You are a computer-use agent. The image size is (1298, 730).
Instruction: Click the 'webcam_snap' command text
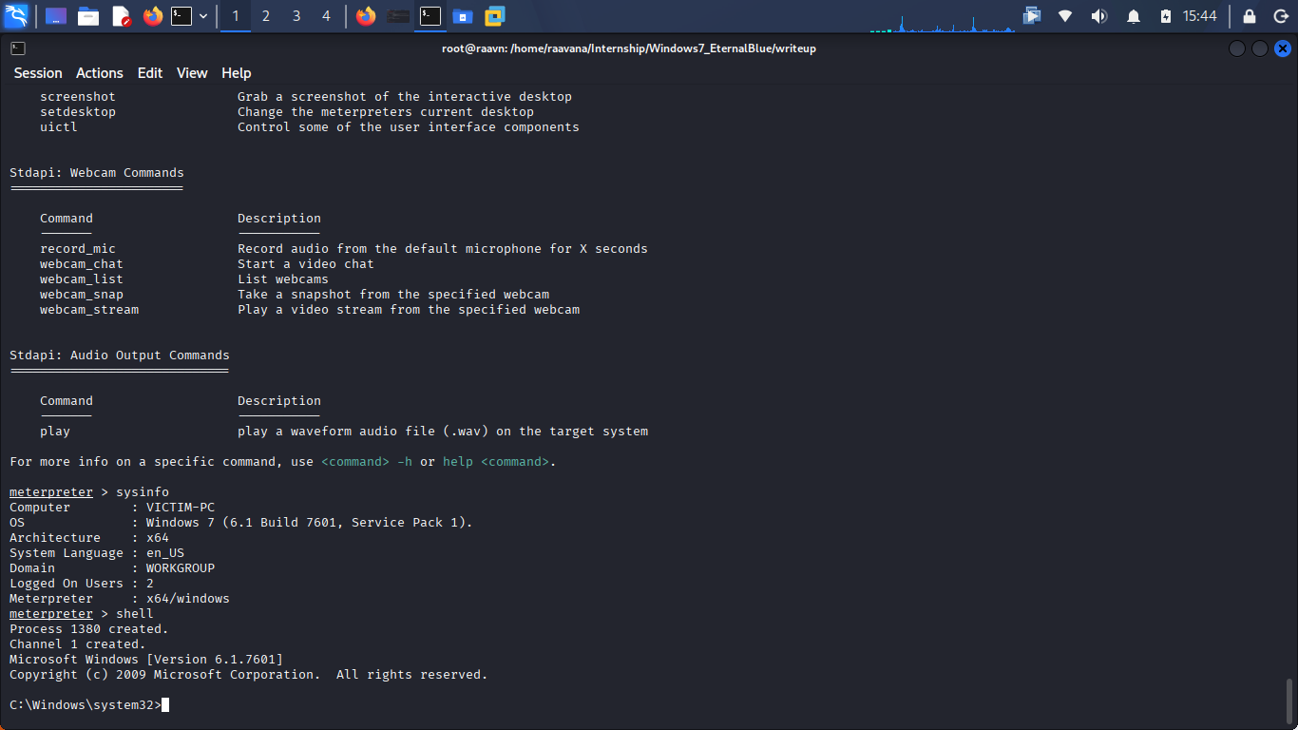(82, 295)
